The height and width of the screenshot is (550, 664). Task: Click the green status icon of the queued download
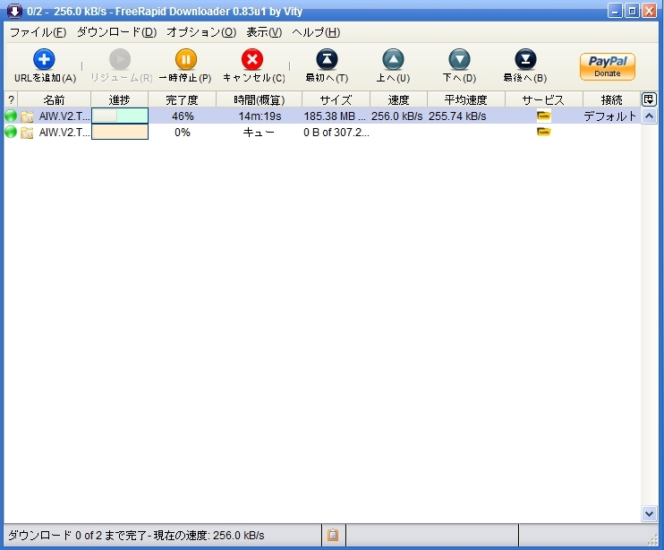click(x=11, y=132)
